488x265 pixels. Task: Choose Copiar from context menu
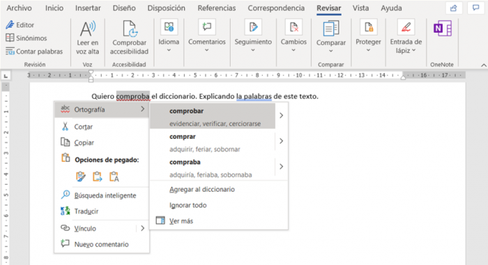pyautogui.click(x=102, y=142)
